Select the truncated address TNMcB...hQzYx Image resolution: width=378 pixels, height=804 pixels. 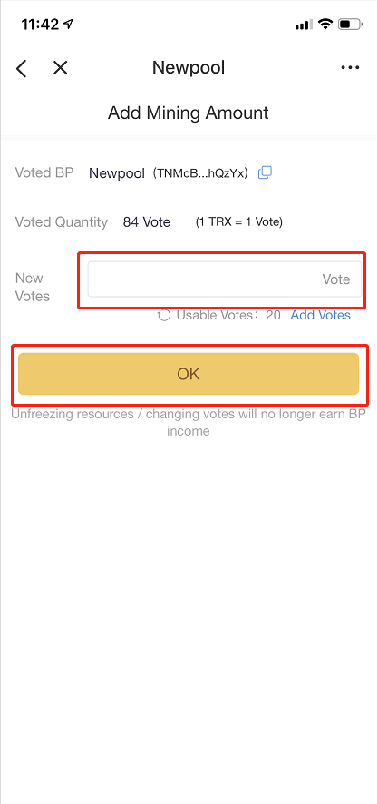pyautogui.click(x=203, y=173)
